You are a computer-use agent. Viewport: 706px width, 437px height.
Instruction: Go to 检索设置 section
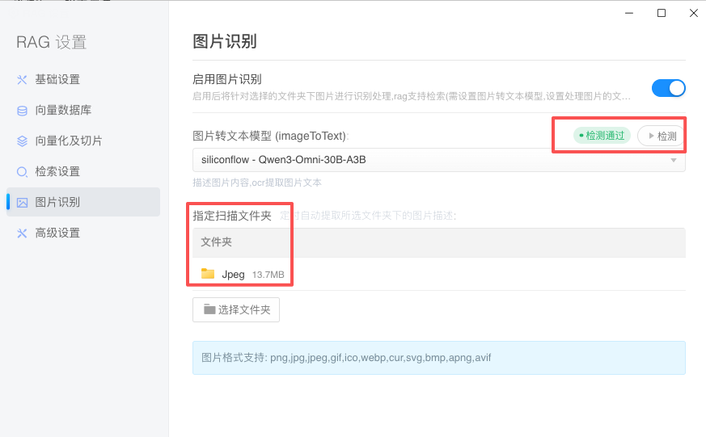click(x=57, y=172)
